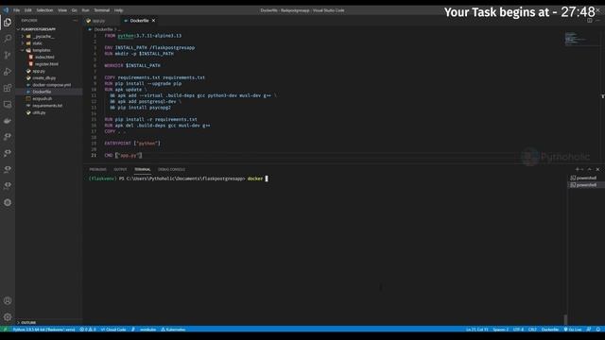Switch to the app.py editor tab
605x340 pixels.
tap(99, 21)
